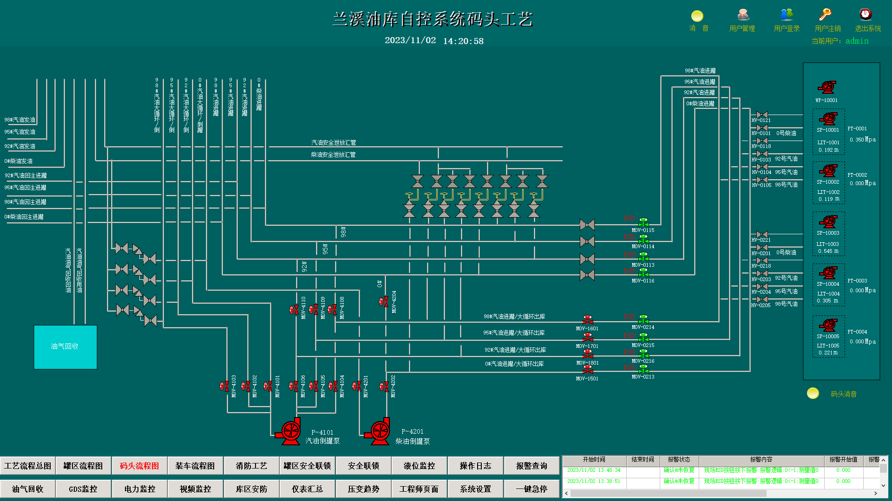Screen dimensions: 892x501
Task: Toggle the red MOV-4204 valve
Action: pyautogui.click(x=384, y=302)
